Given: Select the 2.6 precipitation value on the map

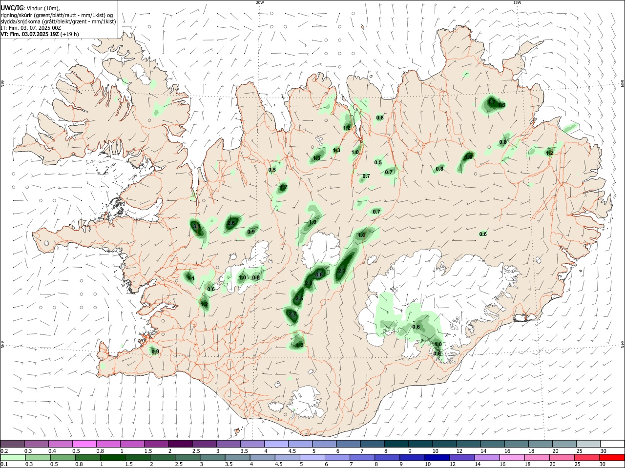Looking at the screenshot, I should [x=231, y=223].
